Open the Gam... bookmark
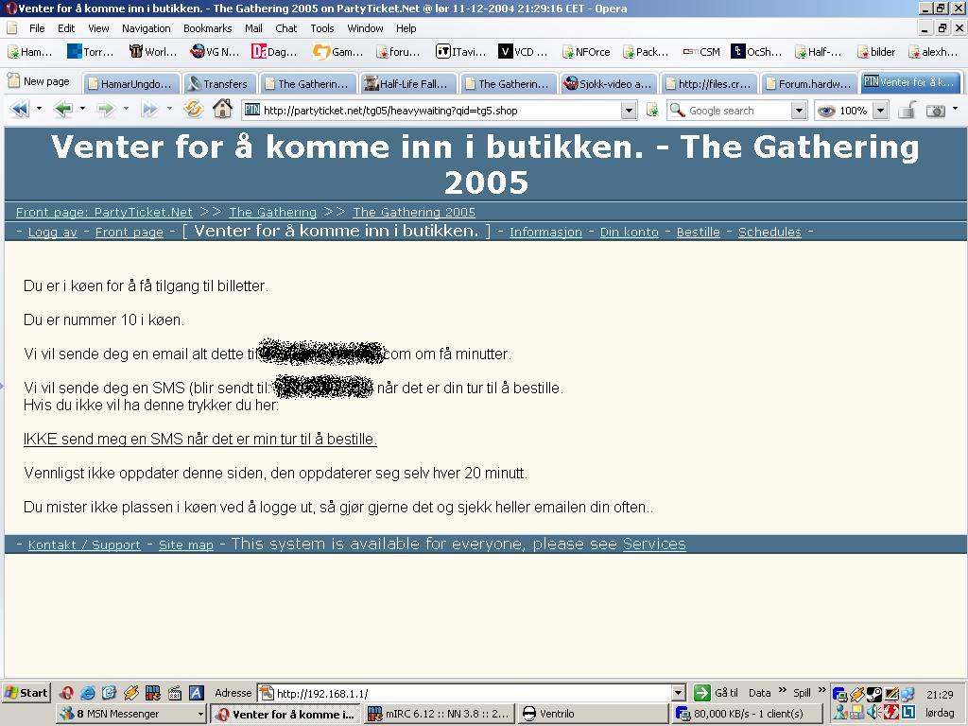This screenshot has height=726, width=968. pyautogui.click(x=337, y=52)
